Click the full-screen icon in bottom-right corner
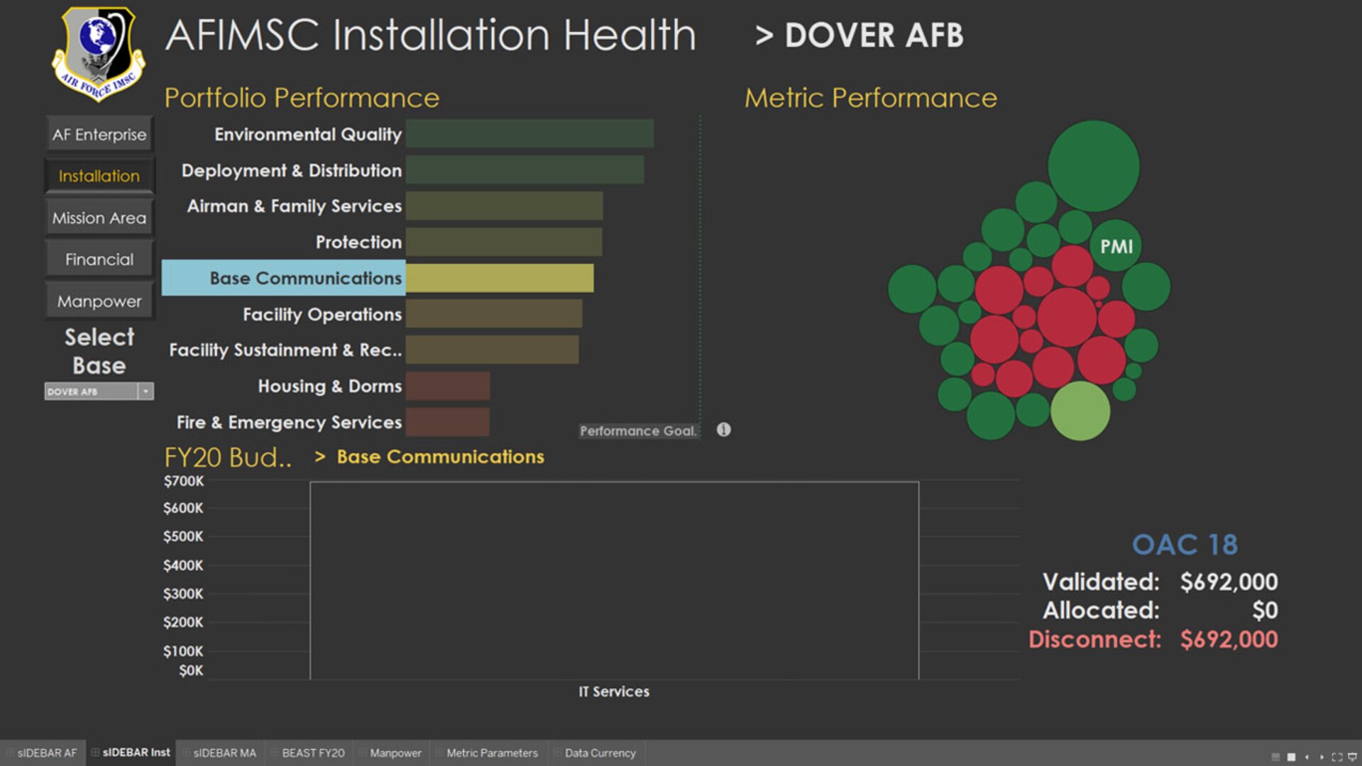1362x766 pixels. pyautogui.click(x=1336, y=757)
